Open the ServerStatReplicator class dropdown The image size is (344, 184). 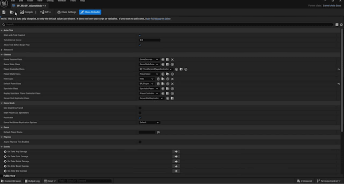(151, 98)
